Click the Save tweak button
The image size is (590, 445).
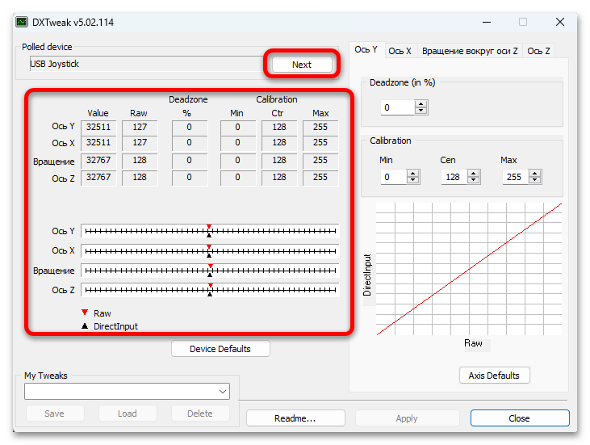tap(55, 414)
